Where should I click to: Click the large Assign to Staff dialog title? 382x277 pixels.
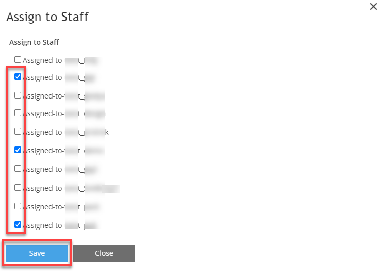tap(47, 17)
